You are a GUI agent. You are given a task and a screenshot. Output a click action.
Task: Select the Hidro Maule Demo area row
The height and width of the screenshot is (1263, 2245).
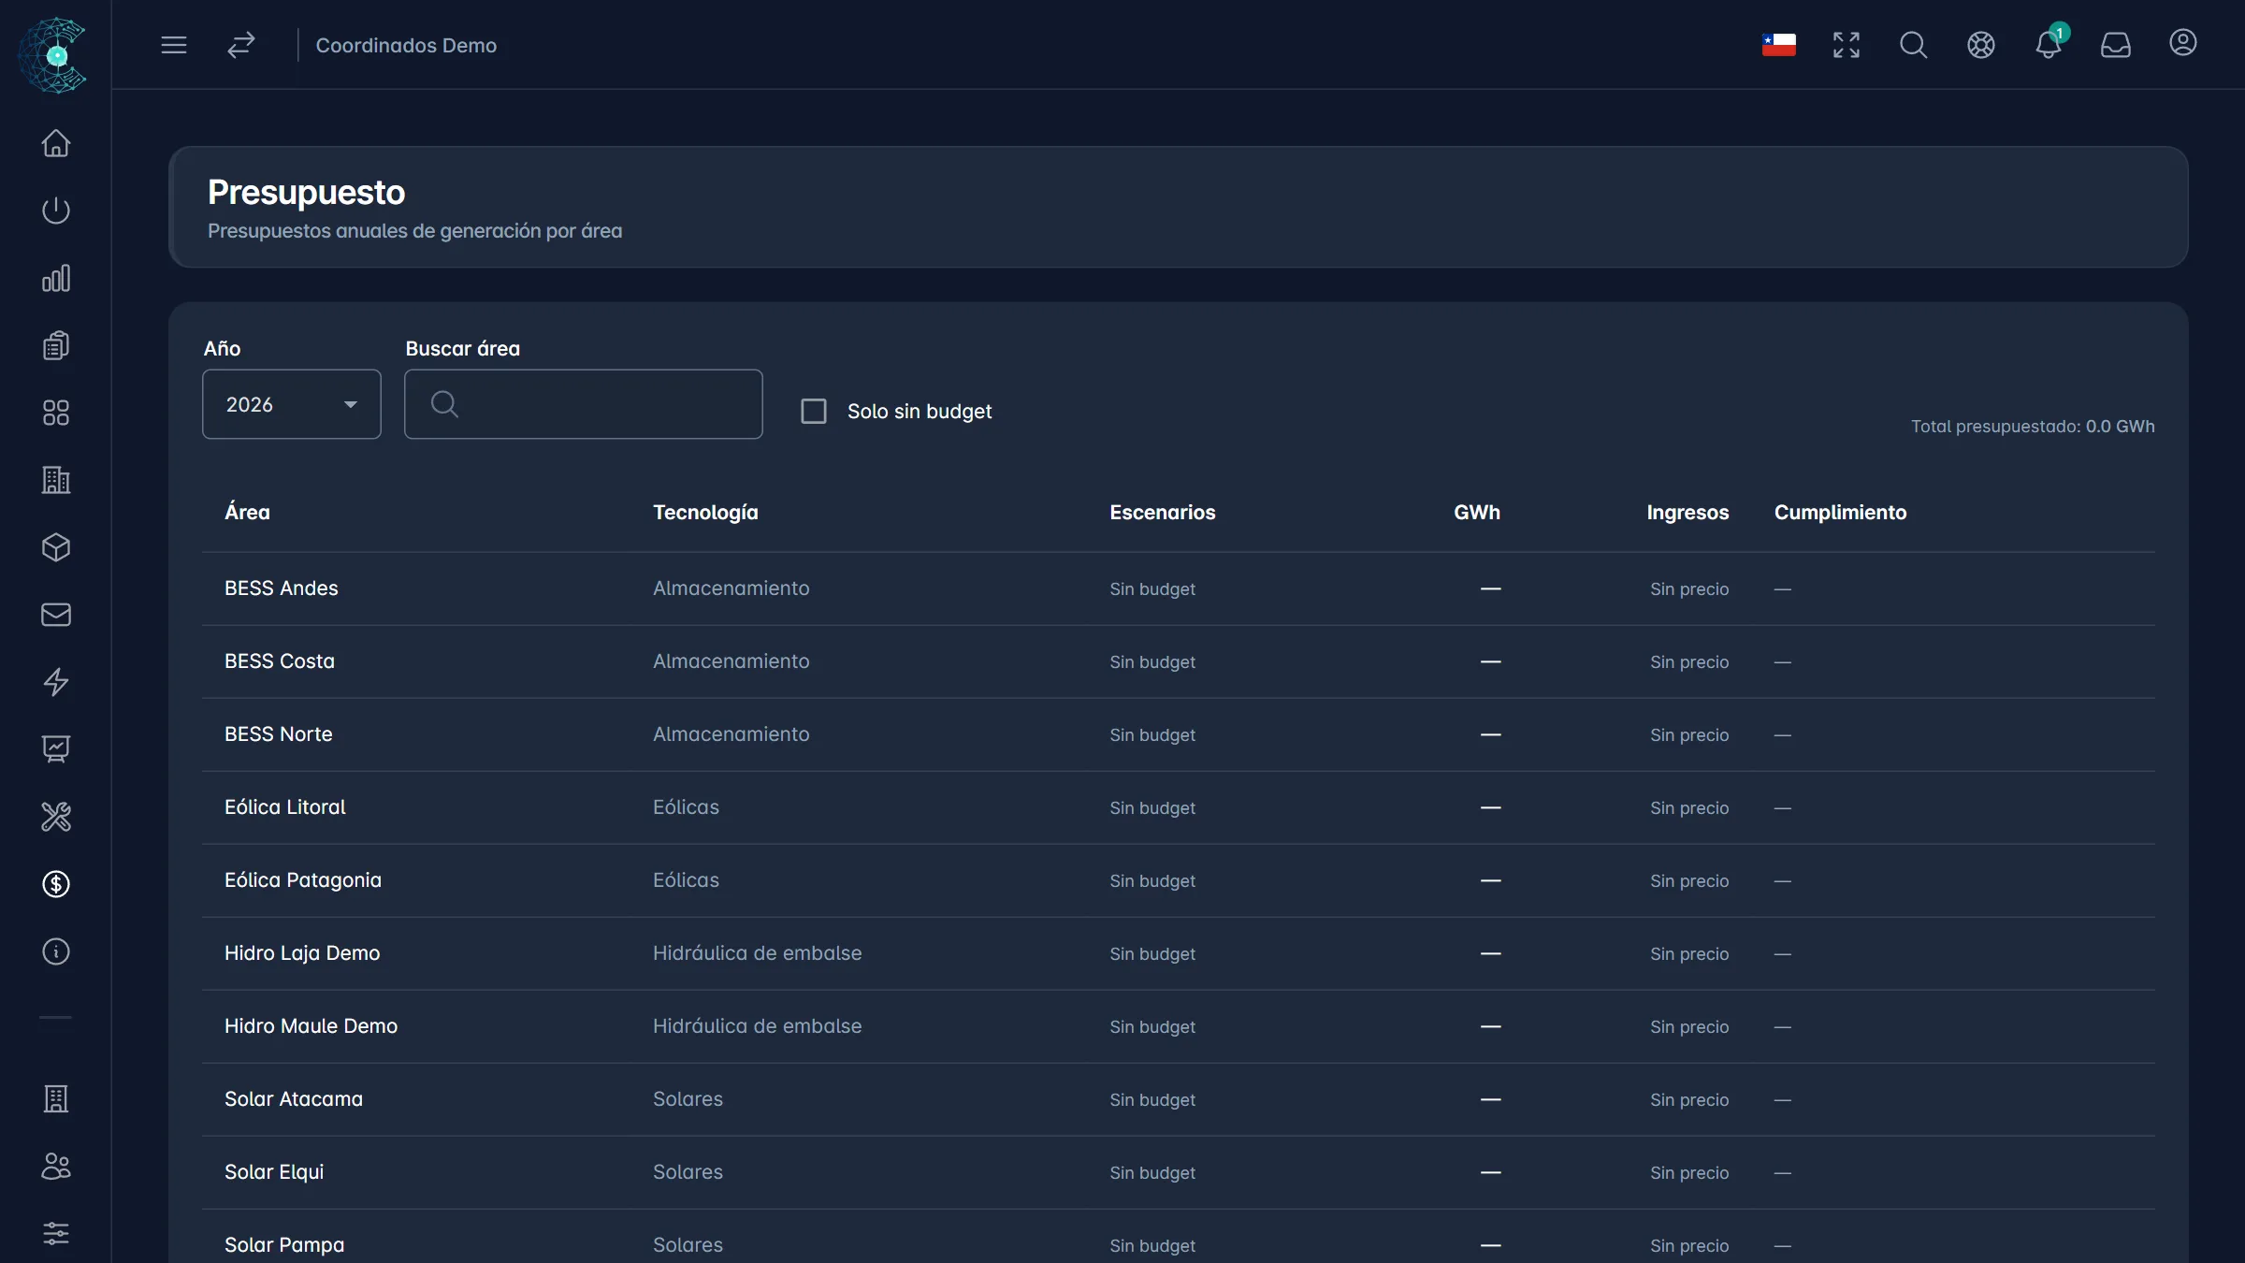(1179, 1026)
